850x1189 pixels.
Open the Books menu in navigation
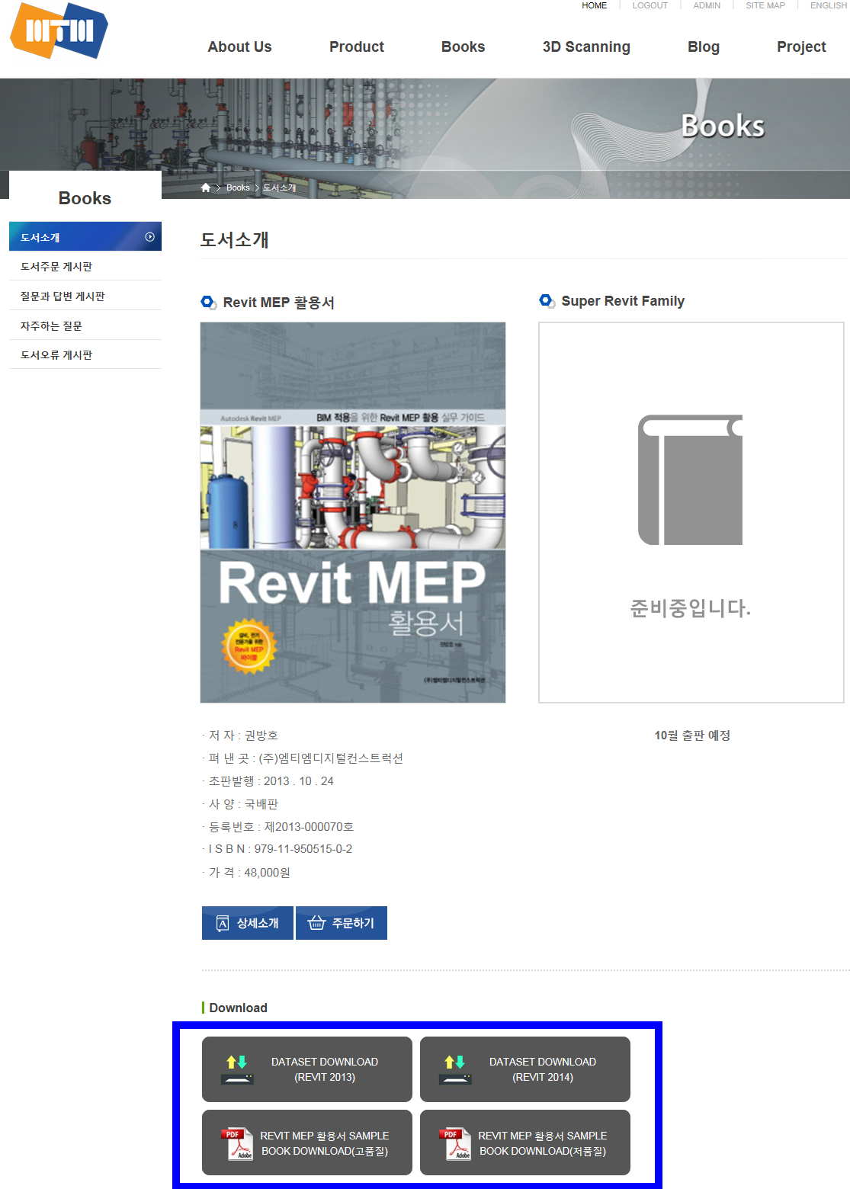click(463, 46)
